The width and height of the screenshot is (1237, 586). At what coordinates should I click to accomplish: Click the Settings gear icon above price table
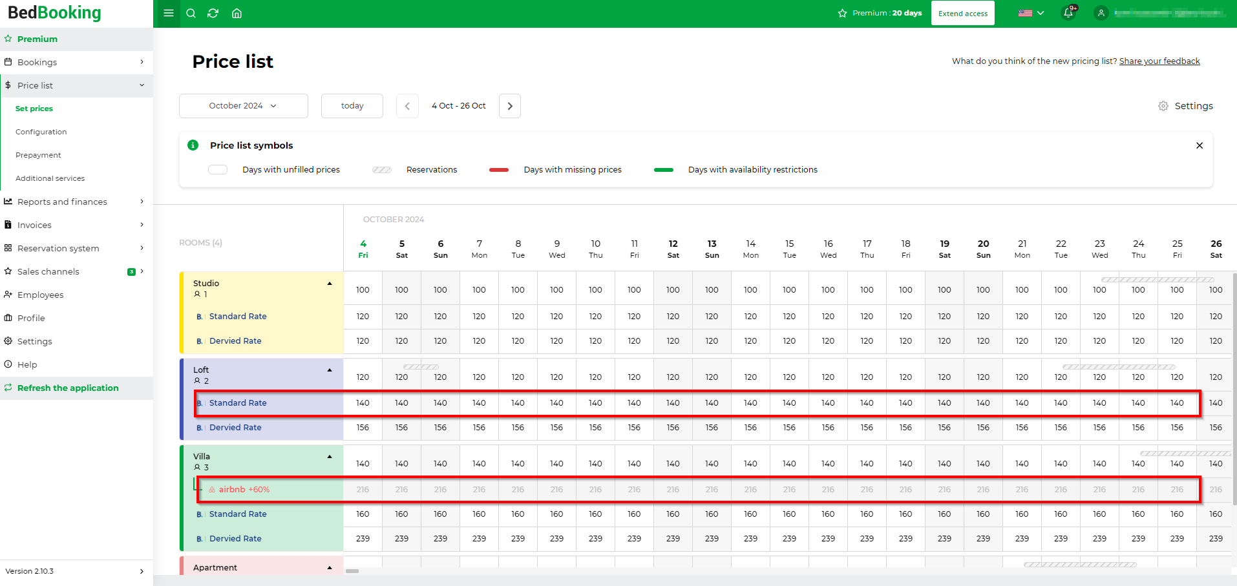pos(1163,106)
